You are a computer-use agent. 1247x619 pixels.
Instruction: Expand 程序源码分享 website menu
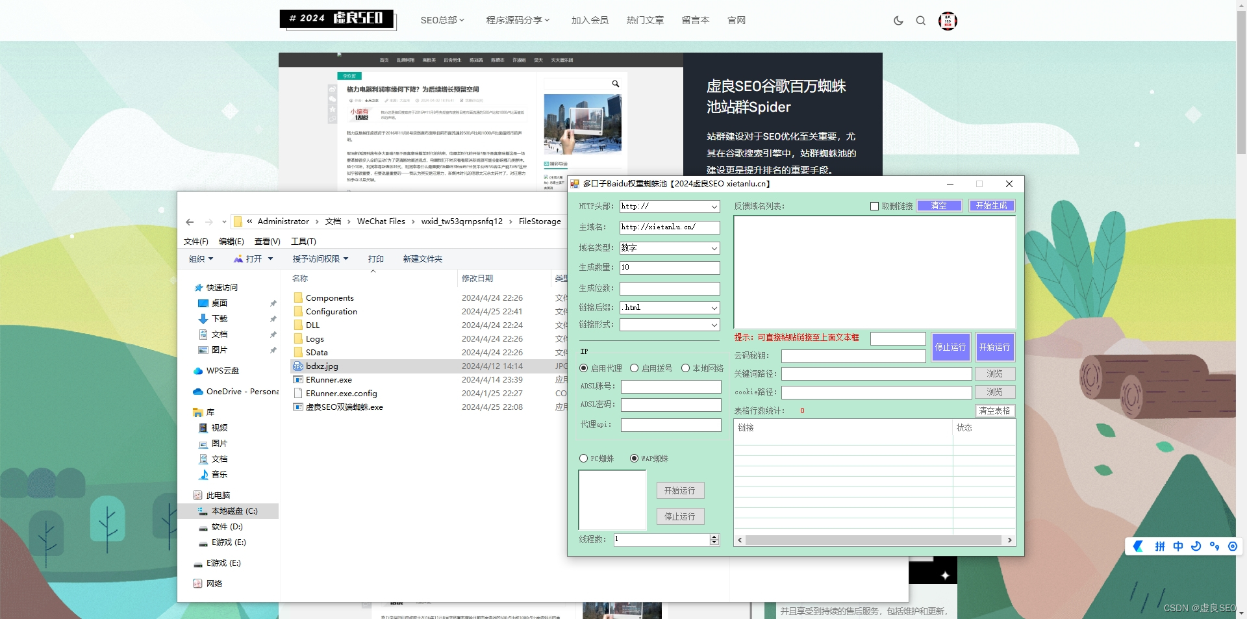click(x=518, y=20)
